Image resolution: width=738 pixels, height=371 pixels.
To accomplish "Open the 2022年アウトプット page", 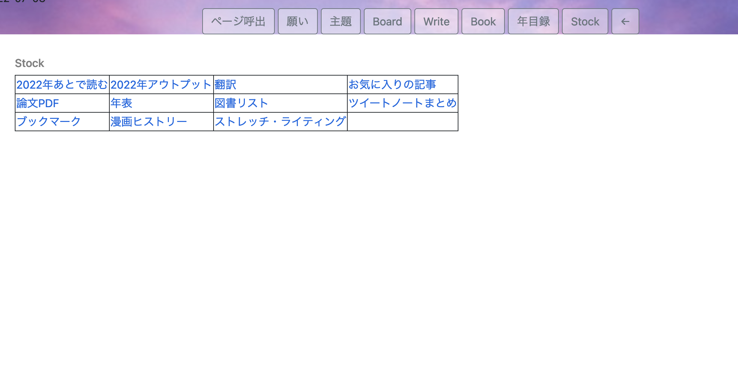I will pos(161,85).
